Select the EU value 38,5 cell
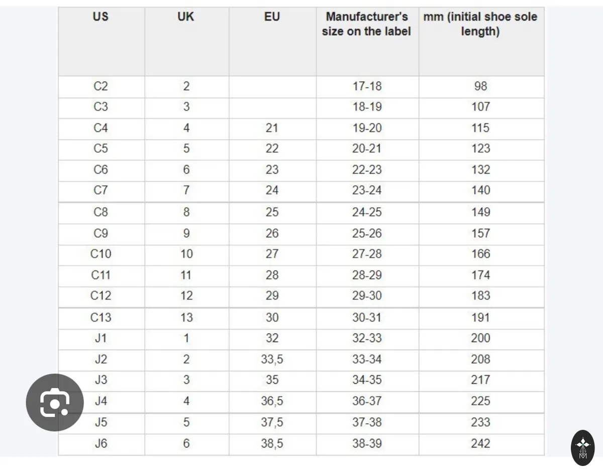603x474 pixels. pos(272,444)
